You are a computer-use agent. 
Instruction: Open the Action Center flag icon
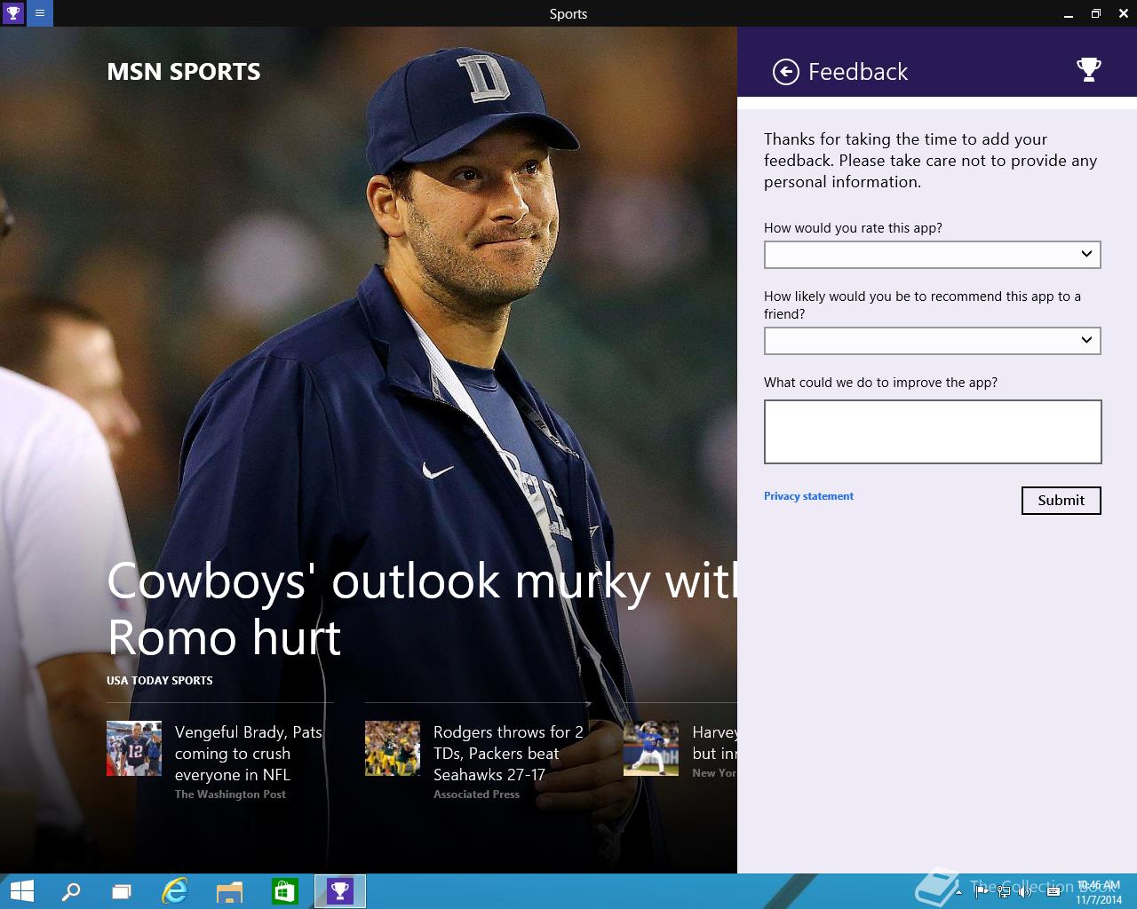click(x=982, y=891)
